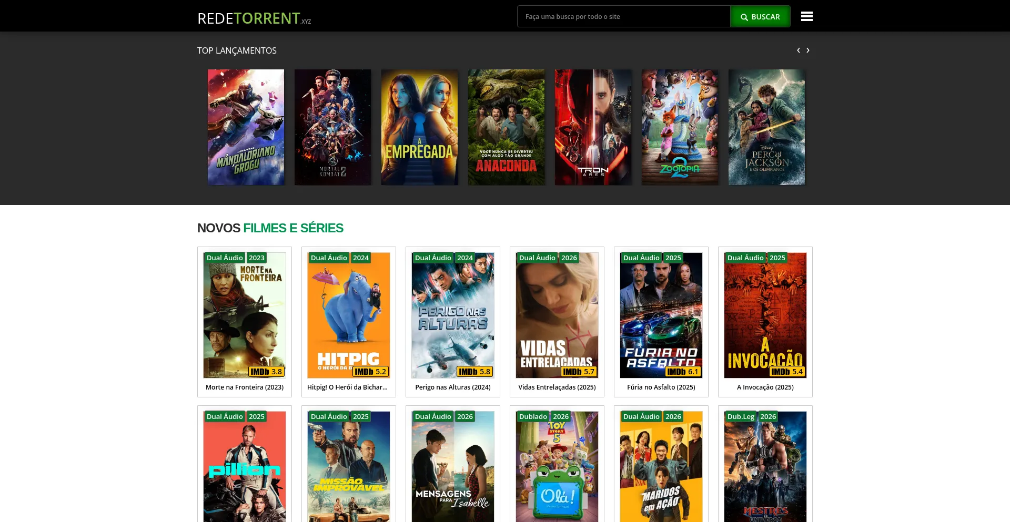Click IMDb 5.8 badge on Perigo nas Alturas
1010x522 pixels.
tap(474, 372)
